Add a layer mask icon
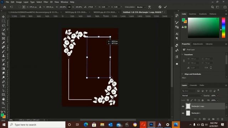This screenshot has width=228, height=128. [x=204, y=119]
